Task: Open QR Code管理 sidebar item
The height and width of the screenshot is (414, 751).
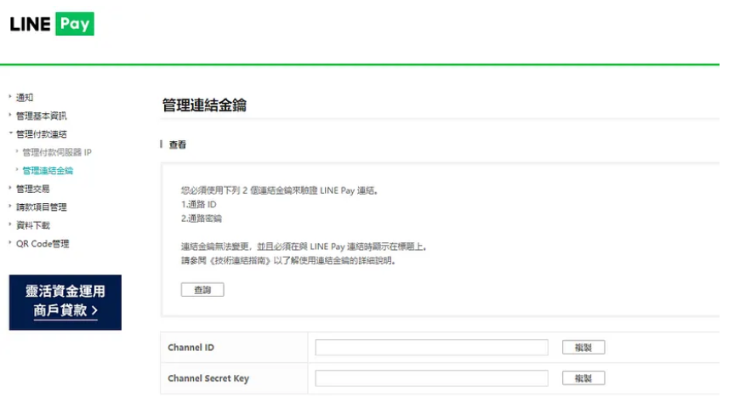Action: (x=43, y=244)
